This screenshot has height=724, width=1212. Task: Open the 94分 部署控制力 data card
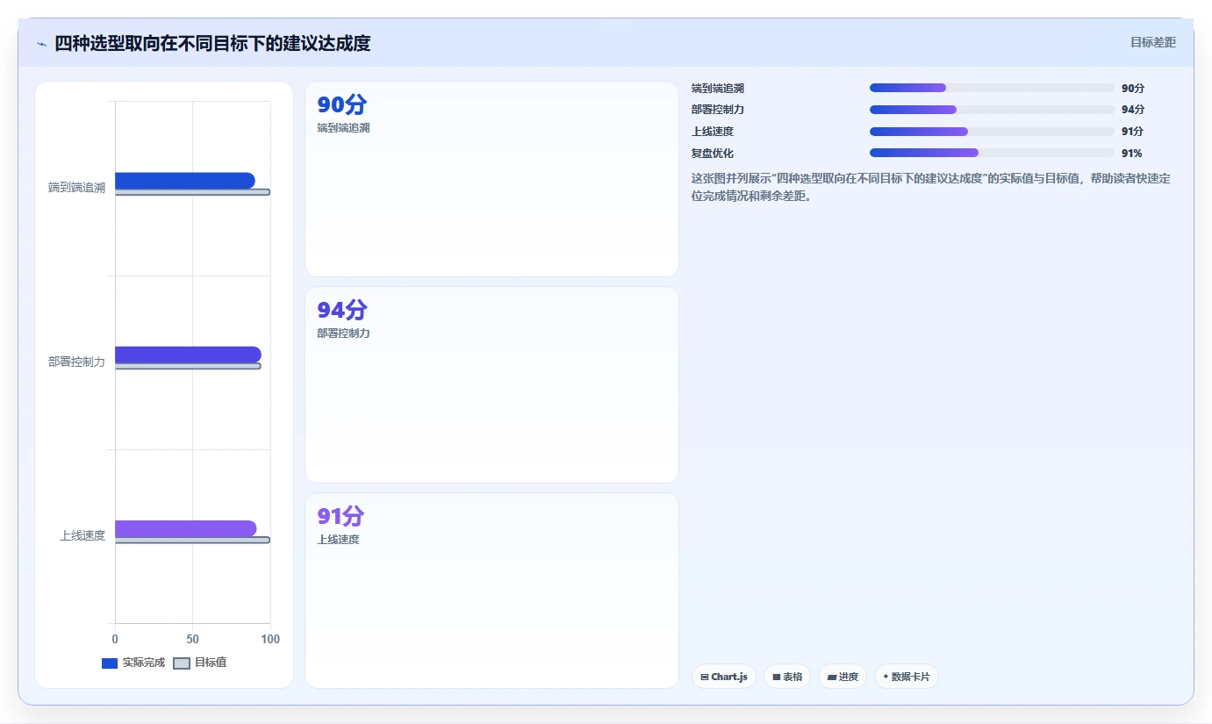(491, 384)
